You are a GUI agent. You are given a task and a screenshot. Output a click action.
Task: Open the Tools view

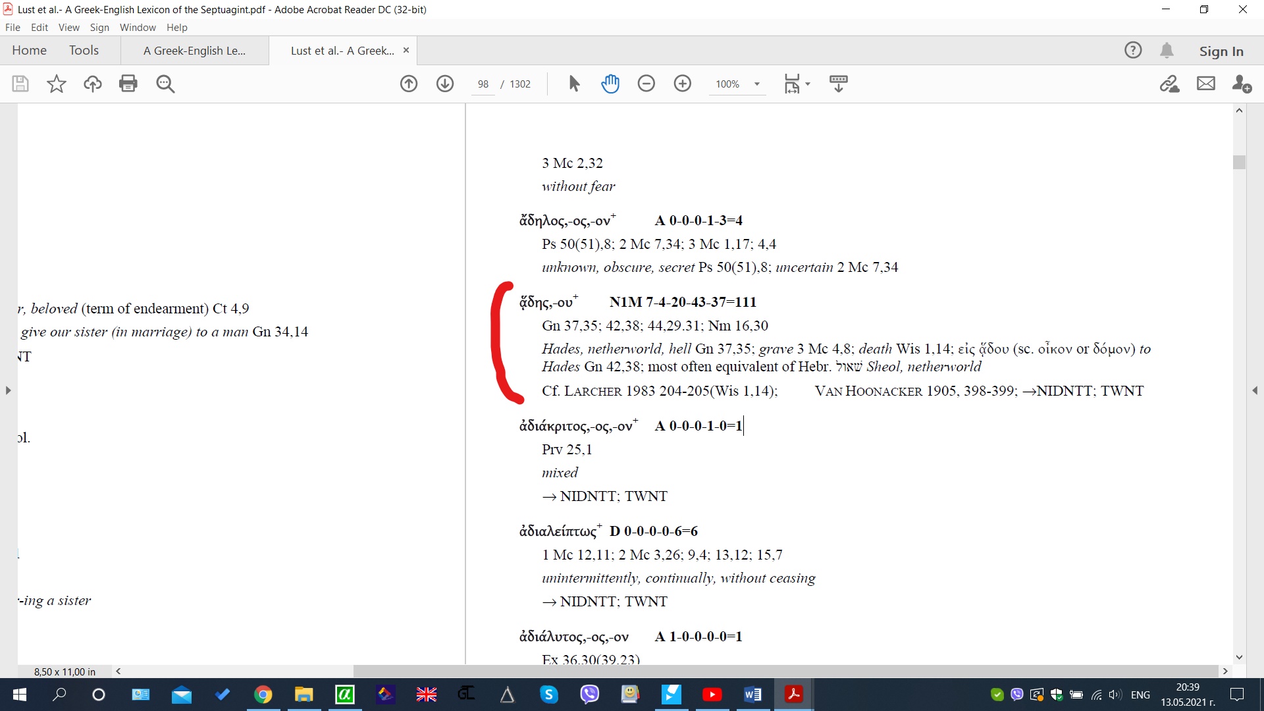(84, 51)
